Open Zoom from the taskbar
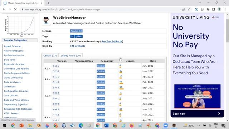The height and width of the screenshot is (129, 229). 165,125
